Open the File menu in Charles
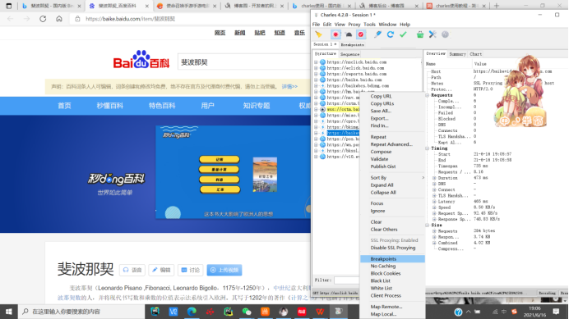This screenshot has height=319, width=569. pos(316,25)
